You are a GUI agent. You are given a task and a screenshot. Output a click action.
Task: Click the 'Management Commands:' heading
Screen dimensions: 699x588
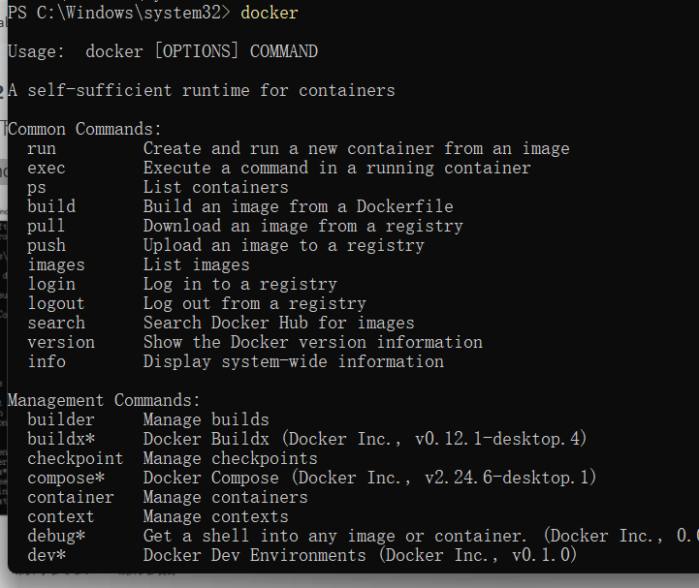click(104, 400)
